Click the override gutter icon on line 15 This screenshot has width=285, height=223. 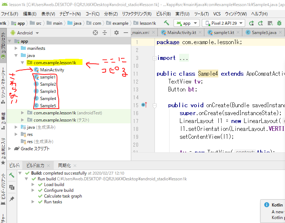pos(144,105)
